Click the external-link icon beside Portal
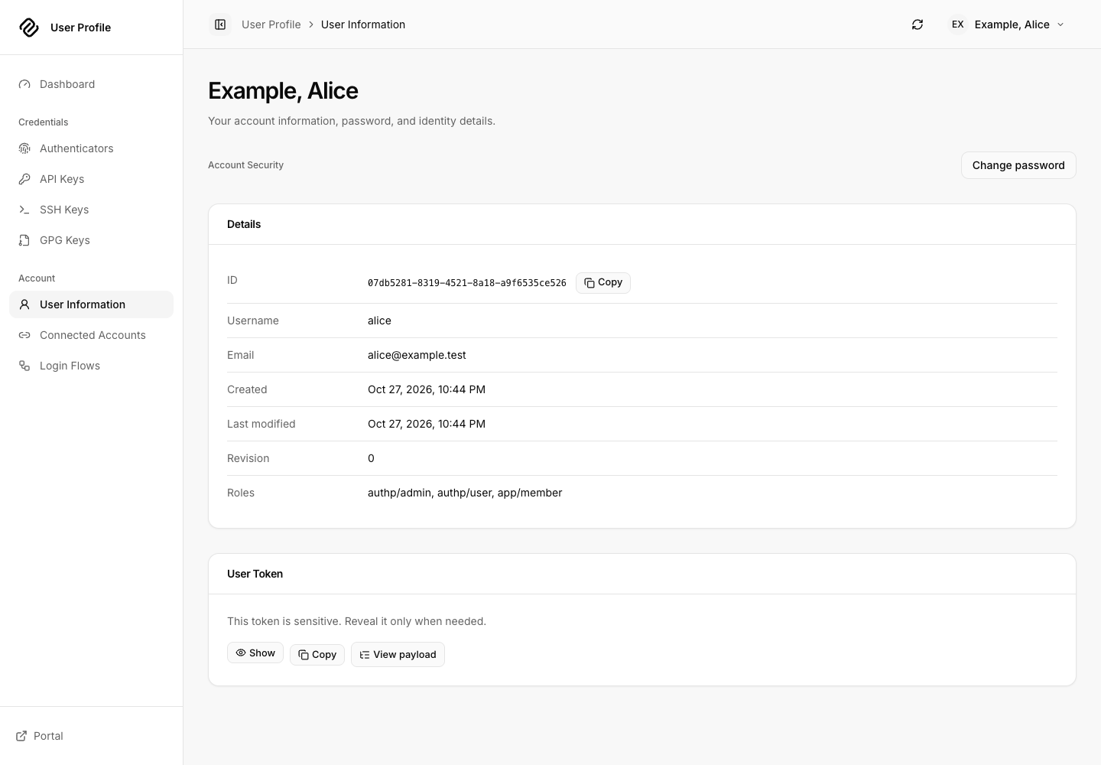 pyautogui.click(x=21, y=736)
